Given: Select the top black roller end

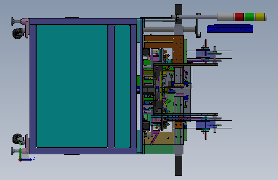Looking at the screenshot, I should pyautogui.click(x=179, y=15).
